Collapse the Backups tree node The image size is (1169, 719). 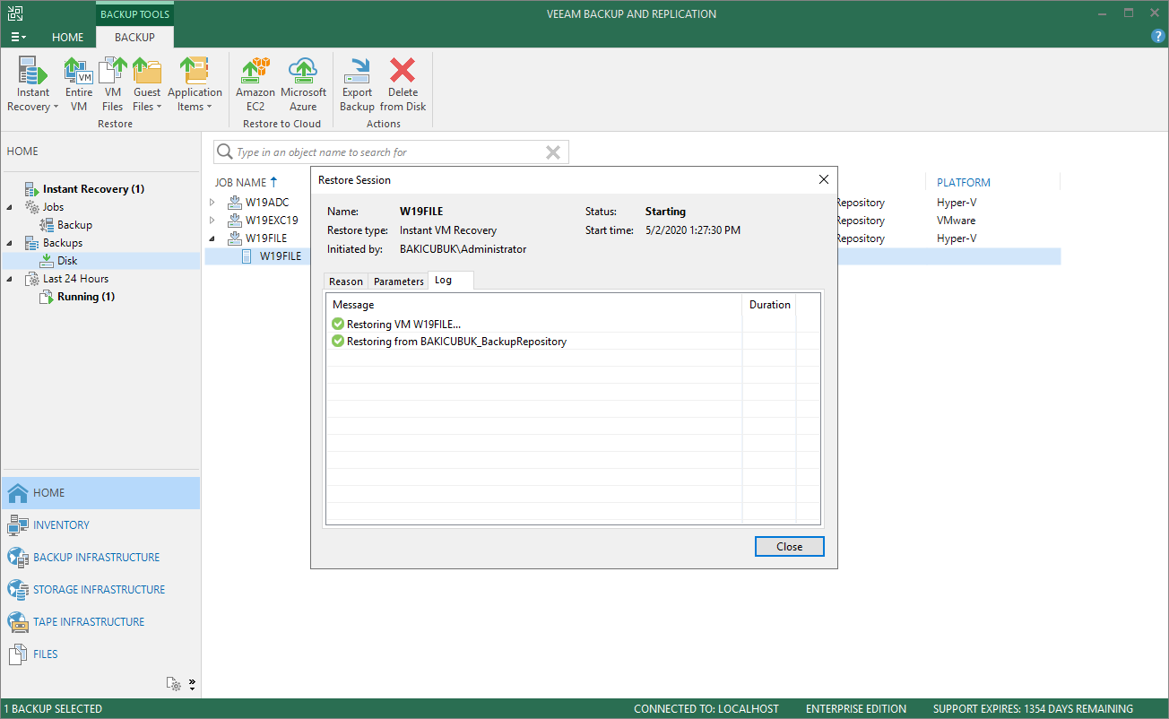tap(10, 243)
